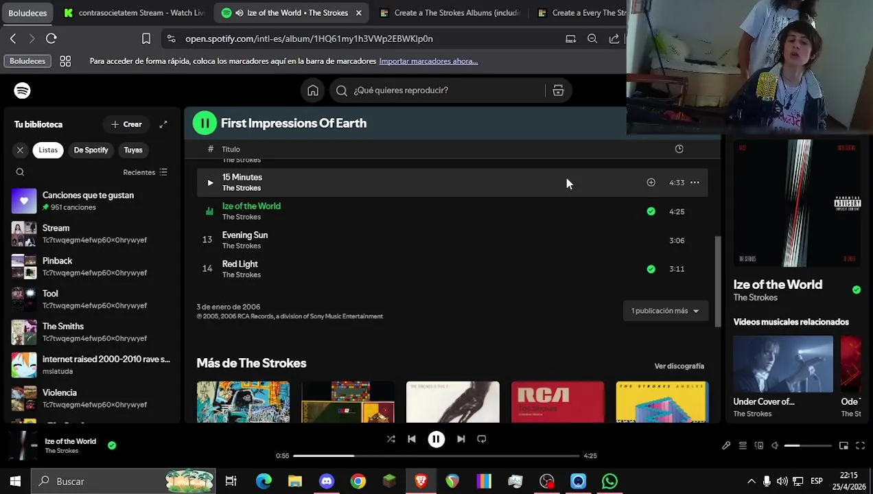Select the Boludeces tab group
This screenshot has height=494, width=873.
point(27,13)
